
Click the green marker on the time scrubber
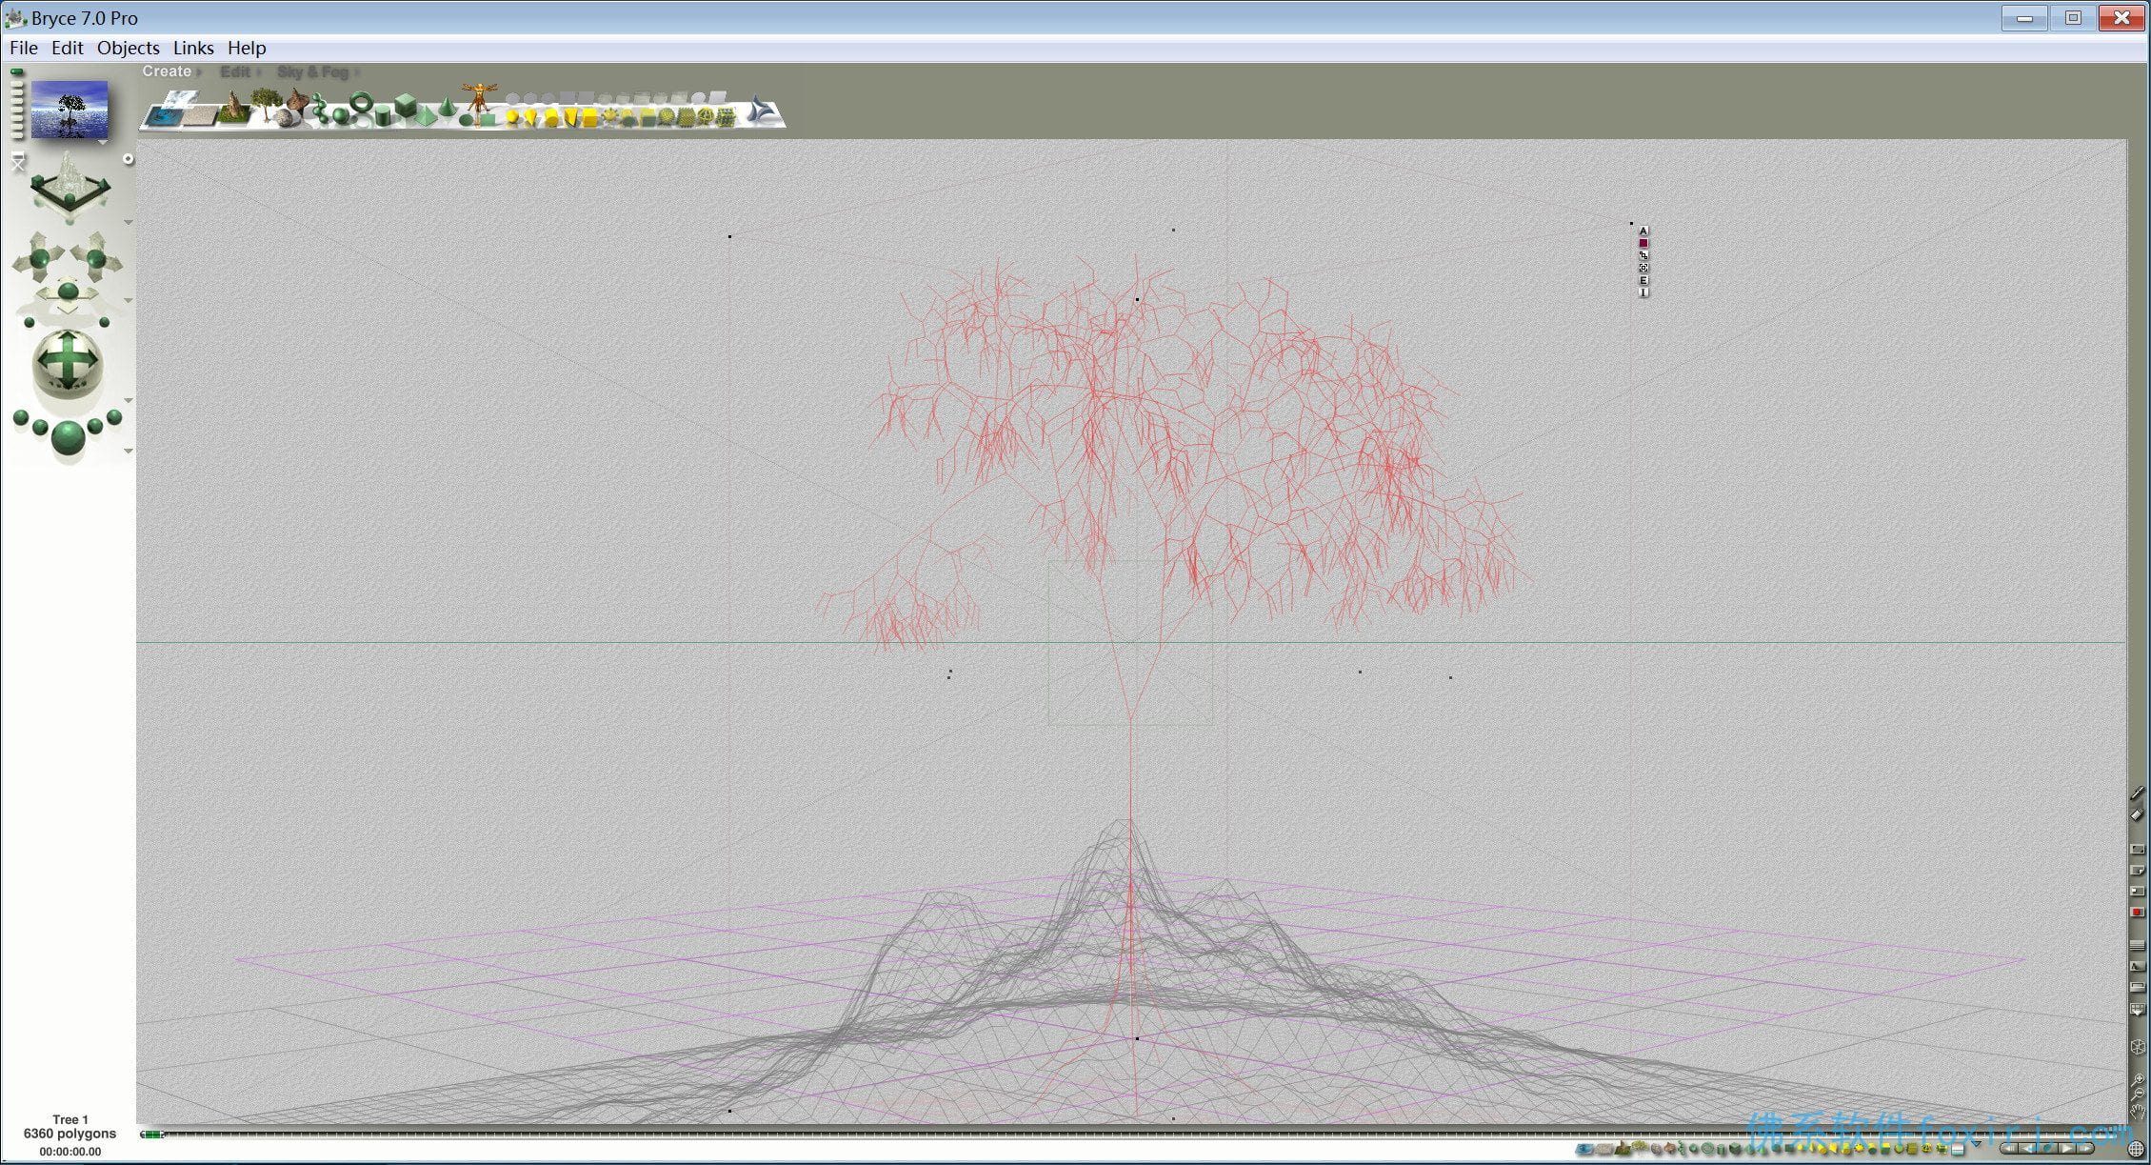(152, 1135)
